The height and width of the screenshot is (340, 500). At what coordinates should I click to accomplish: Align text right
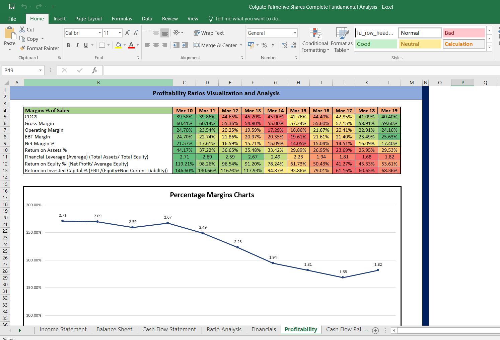[165, 45]
